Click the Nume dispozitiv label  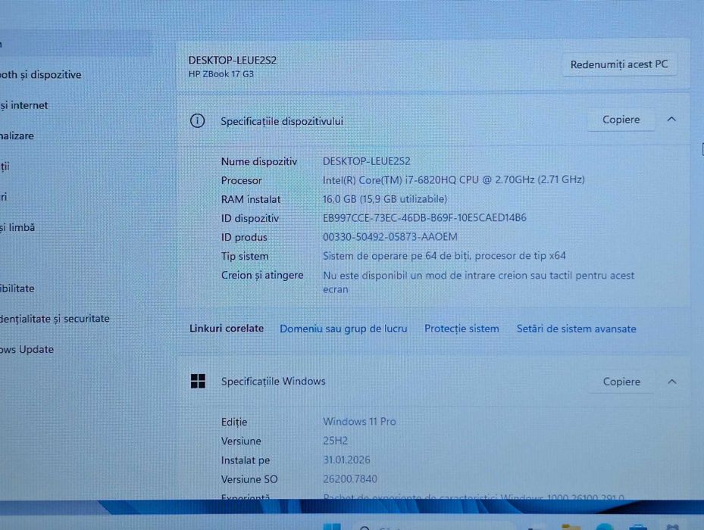click(259, 161)
